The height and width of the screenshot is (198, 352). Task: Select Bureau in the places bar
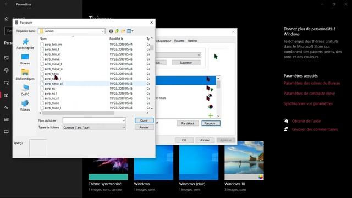25,59
